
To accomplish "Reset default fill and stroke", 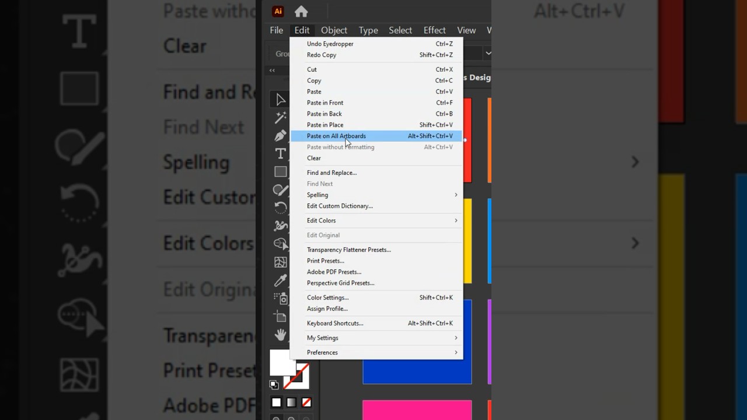I will click(274, 384).
